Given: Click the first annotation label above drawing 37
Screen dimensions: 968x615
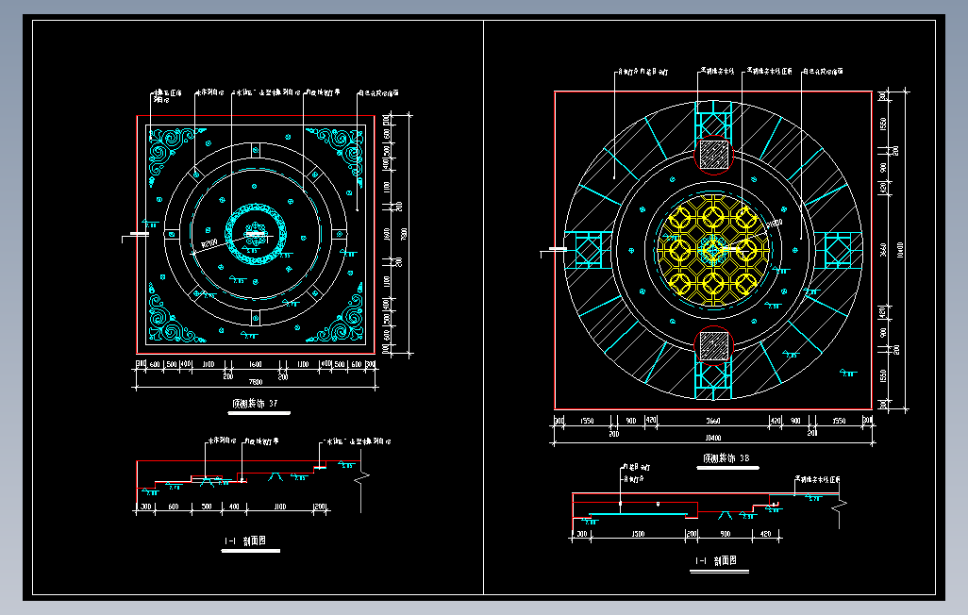Looking at the screenshot, I should [168, 95].
